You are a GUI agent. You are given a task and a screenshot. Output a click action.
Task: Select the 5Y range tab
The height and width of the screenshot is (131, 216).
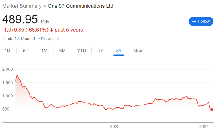pos(119,51)
